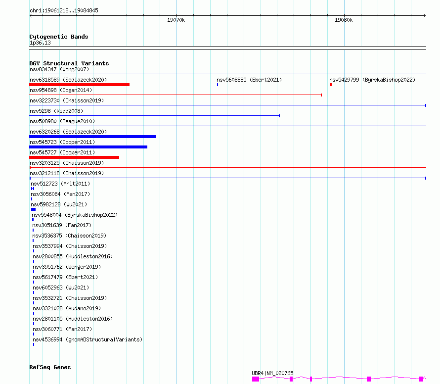Open variant nsv5298 (Kidd2008)
The height and width of the screenshot is (384, 440).
pos(56,111)
